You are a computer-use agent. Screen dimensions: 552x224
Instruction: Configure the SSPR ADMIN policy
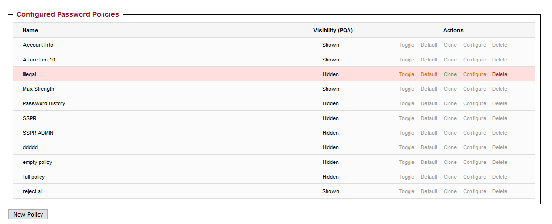(474, 133)
